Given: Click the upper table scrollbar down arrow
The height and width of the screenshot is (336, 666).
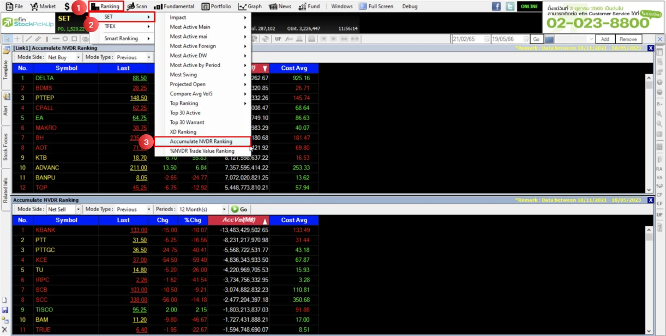Looking at the screenshot, I should click(x=649, y=189).
